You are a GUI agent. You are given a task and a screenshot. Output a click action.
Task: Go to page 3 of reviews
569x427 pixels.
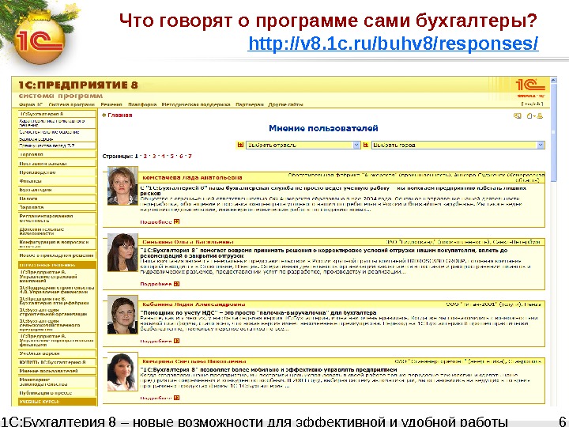pyautogui.click(x=154, y=156)
